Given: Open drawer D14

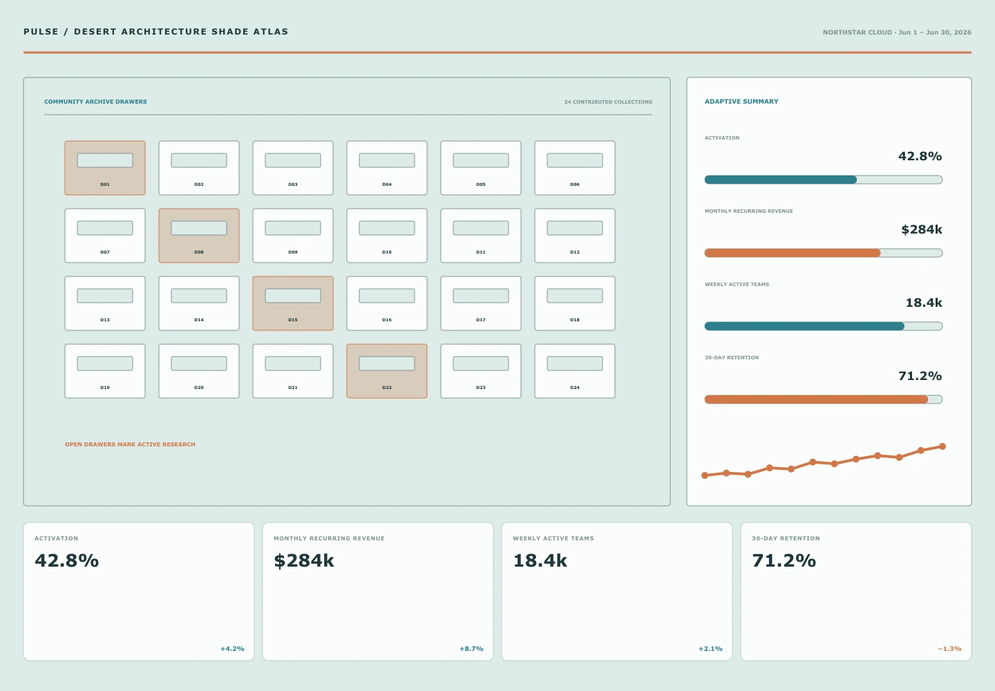Looking at the screenshot, I should tap(199, 303).
